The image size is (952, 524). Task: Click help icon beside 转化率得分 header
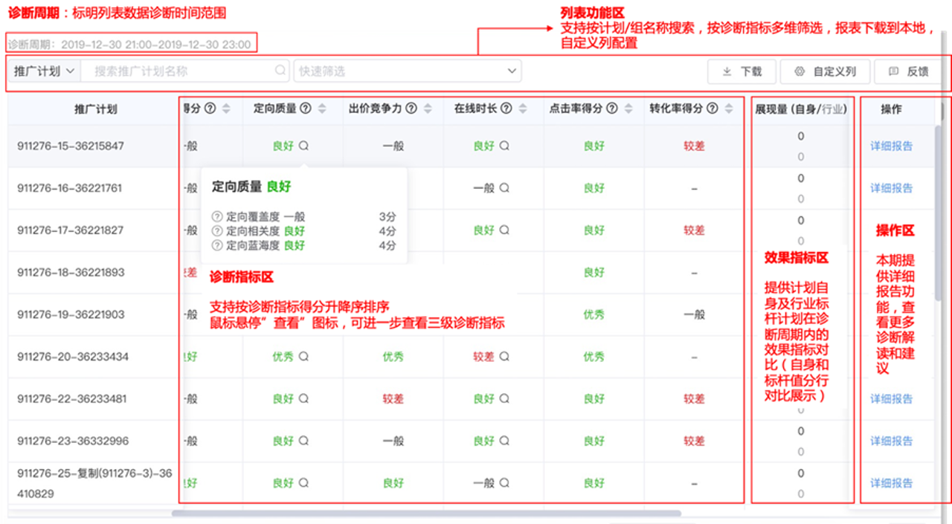[712, 109]
